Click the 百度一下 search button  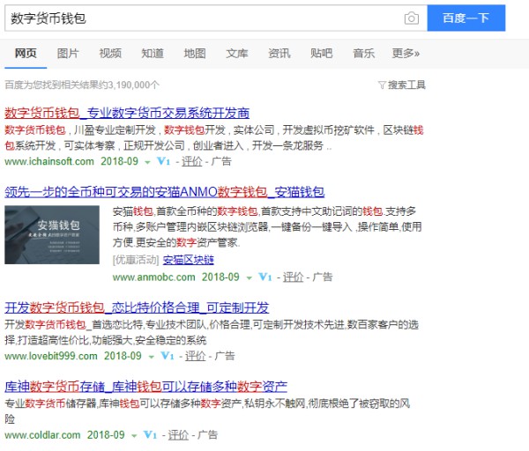(466, 18)
